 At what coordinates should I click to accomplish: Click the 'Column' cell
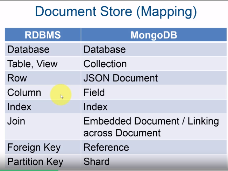43,92
